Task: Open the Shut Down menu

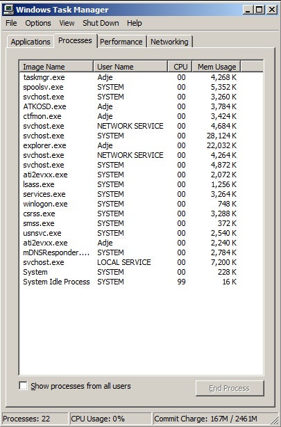Action: [x=101, y=23]
